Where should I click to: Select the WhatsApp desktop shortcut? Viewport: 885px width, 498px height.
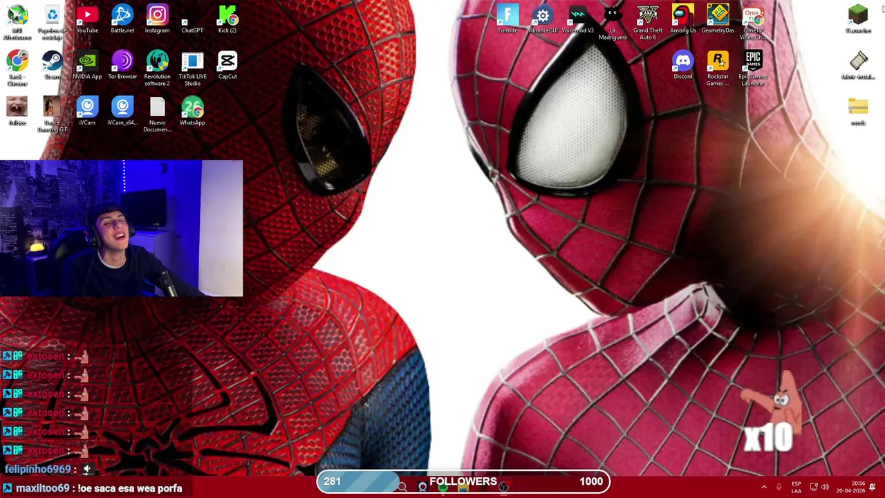(192, 111)
